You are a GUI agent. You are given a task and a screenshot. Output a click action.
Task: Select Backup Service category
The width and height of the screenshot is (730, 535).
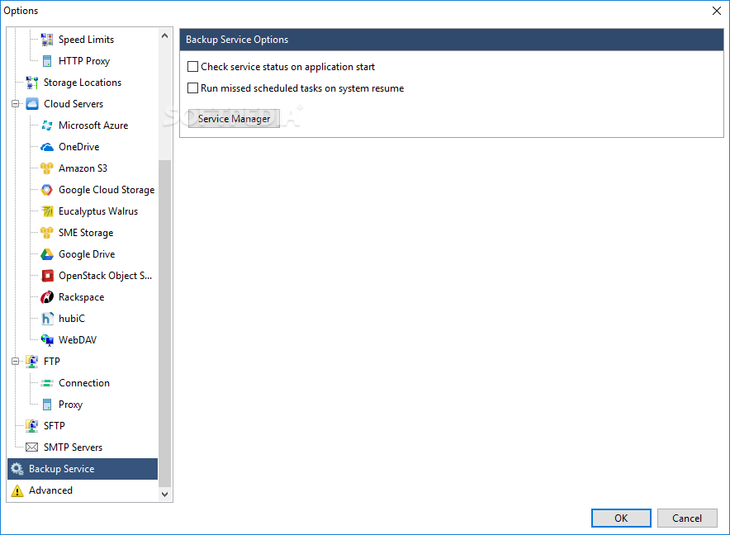click(83, 469)
